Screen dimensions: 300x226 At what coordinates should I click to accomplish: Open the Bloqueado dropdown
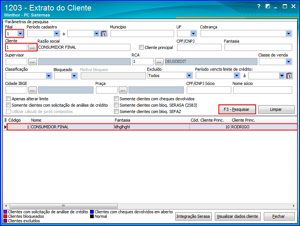(74, 76)
